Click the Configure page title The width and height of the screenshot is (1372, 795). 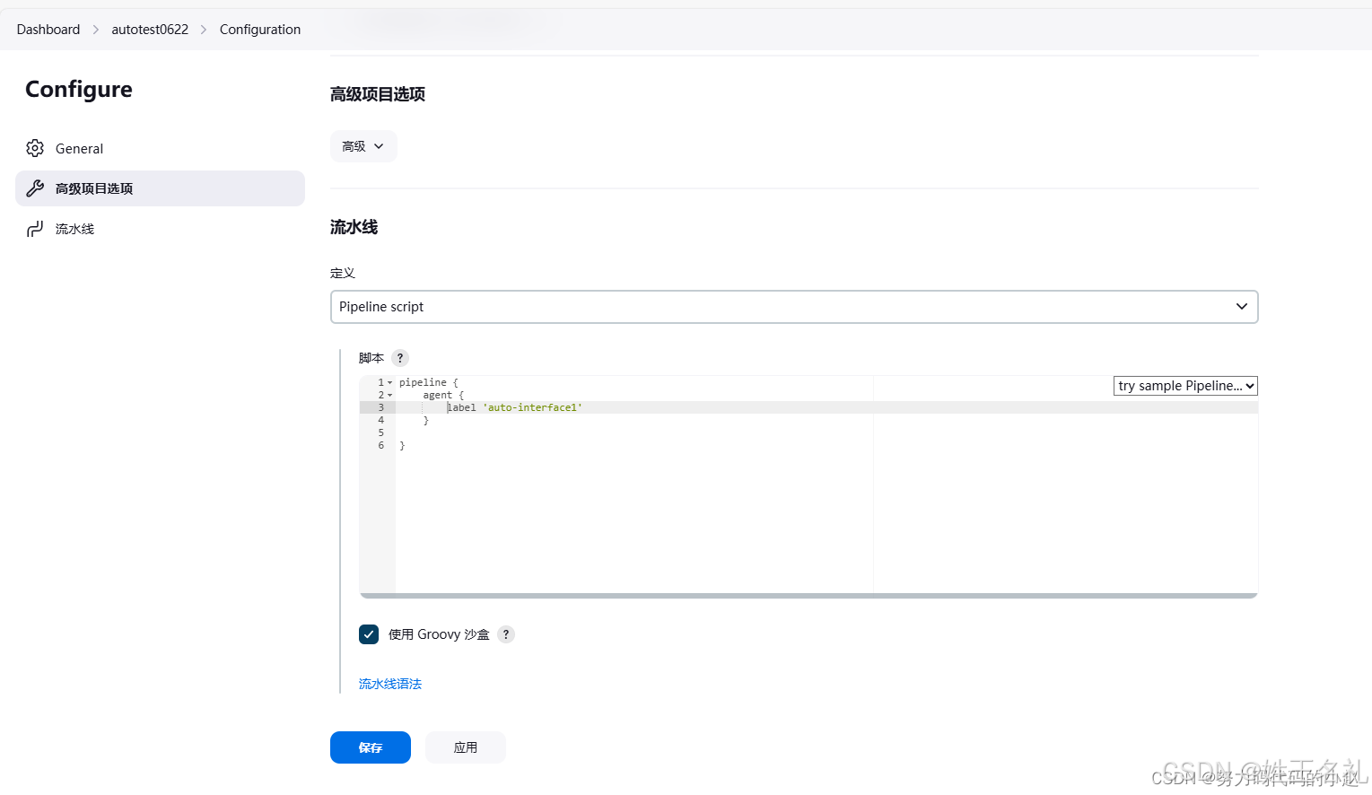[x=79, y=90]
